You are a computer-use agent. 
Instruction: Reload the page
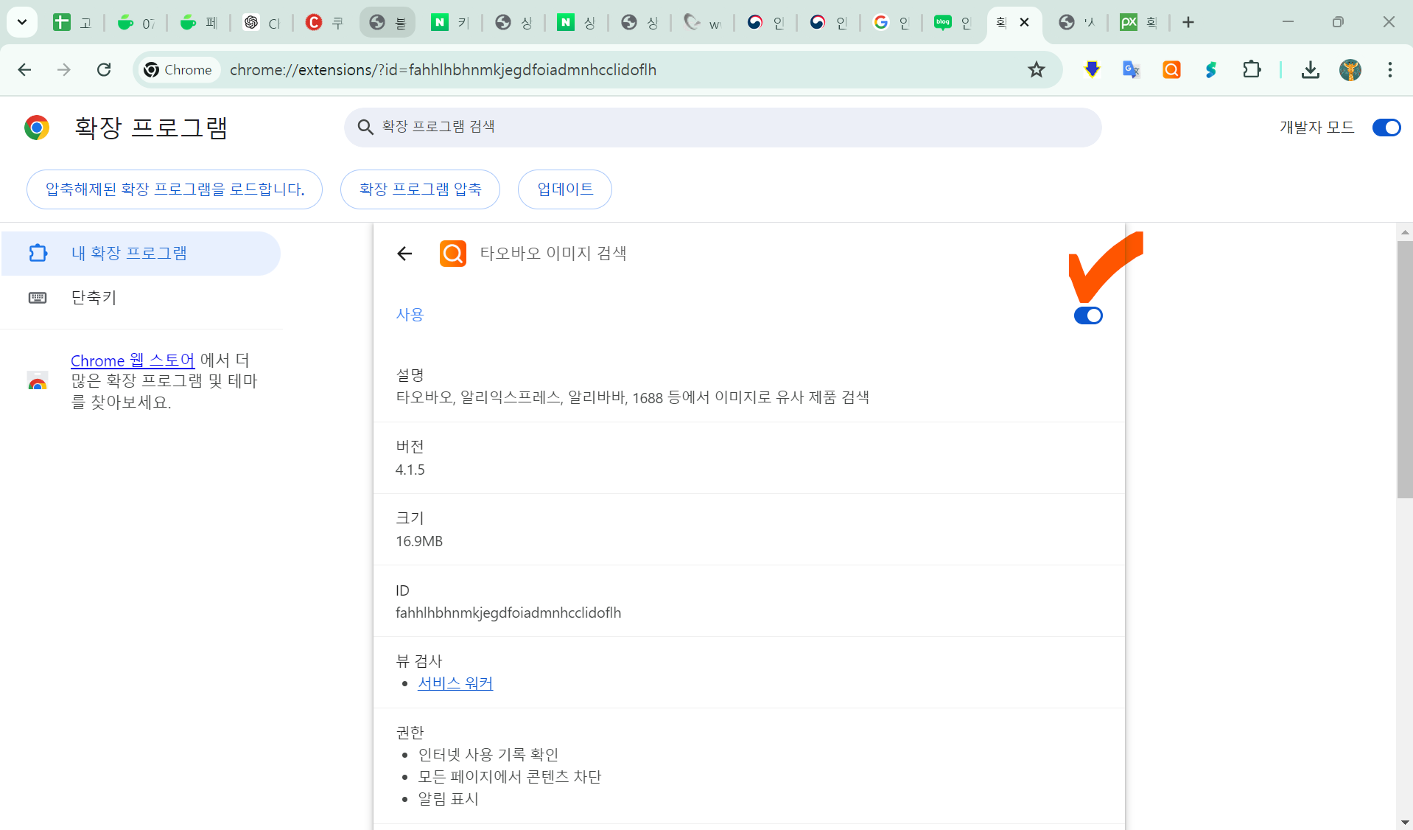(x=104, y=70)
